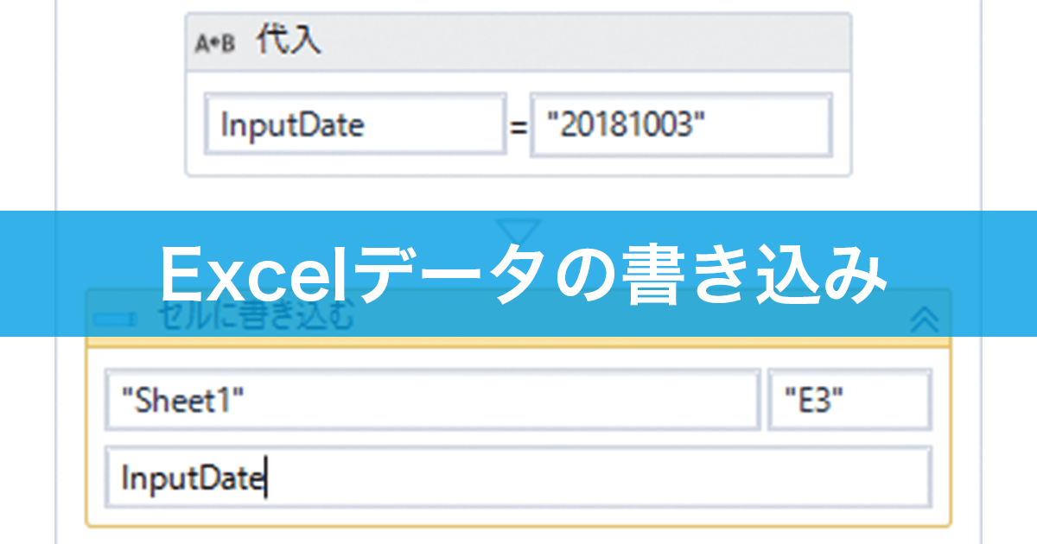Click the セルに書き込む activity icon

(x=115, y=319)
